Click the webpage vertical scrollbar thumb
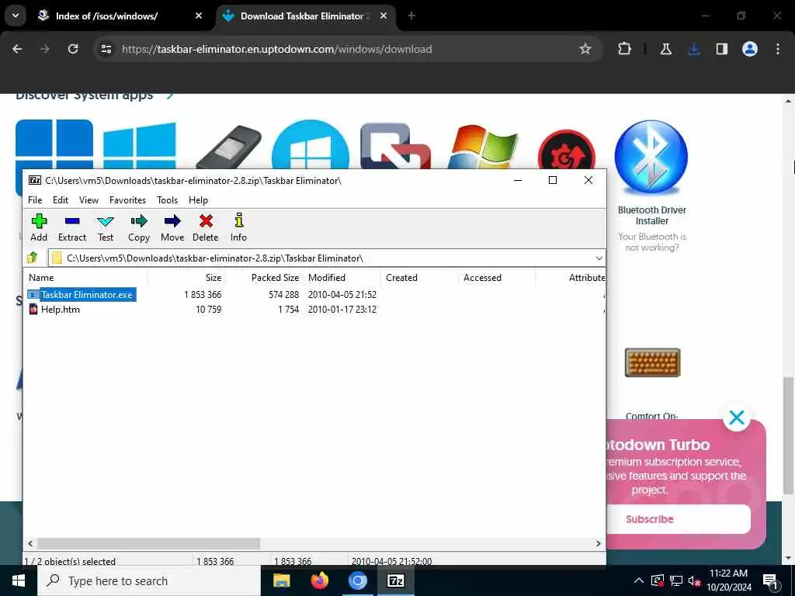Image resolution: width=795 pixels, height=596 pixels. pos(787,435)
